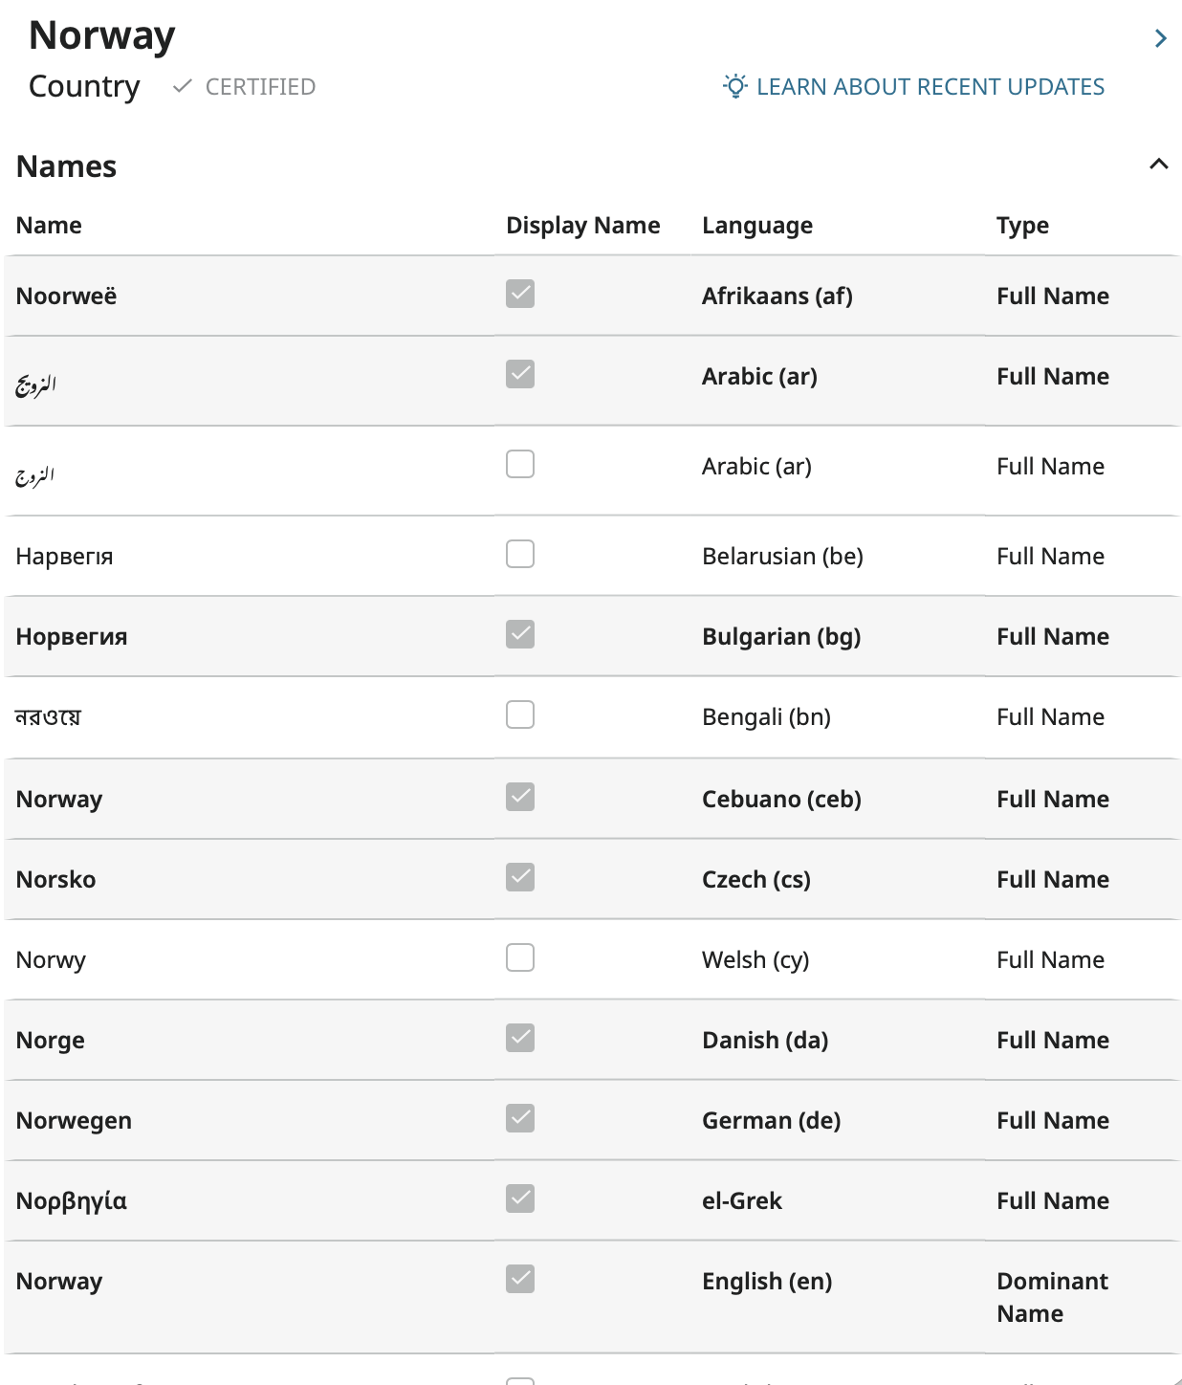Open next panel with right chevron arrow

coord(1160,38)
